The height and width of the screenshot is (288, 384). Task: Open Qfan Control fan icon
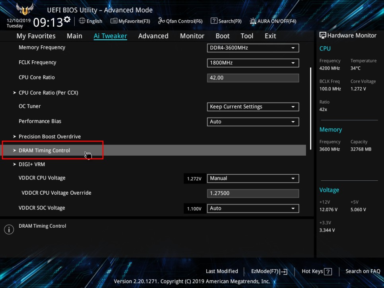coord(161,21)
